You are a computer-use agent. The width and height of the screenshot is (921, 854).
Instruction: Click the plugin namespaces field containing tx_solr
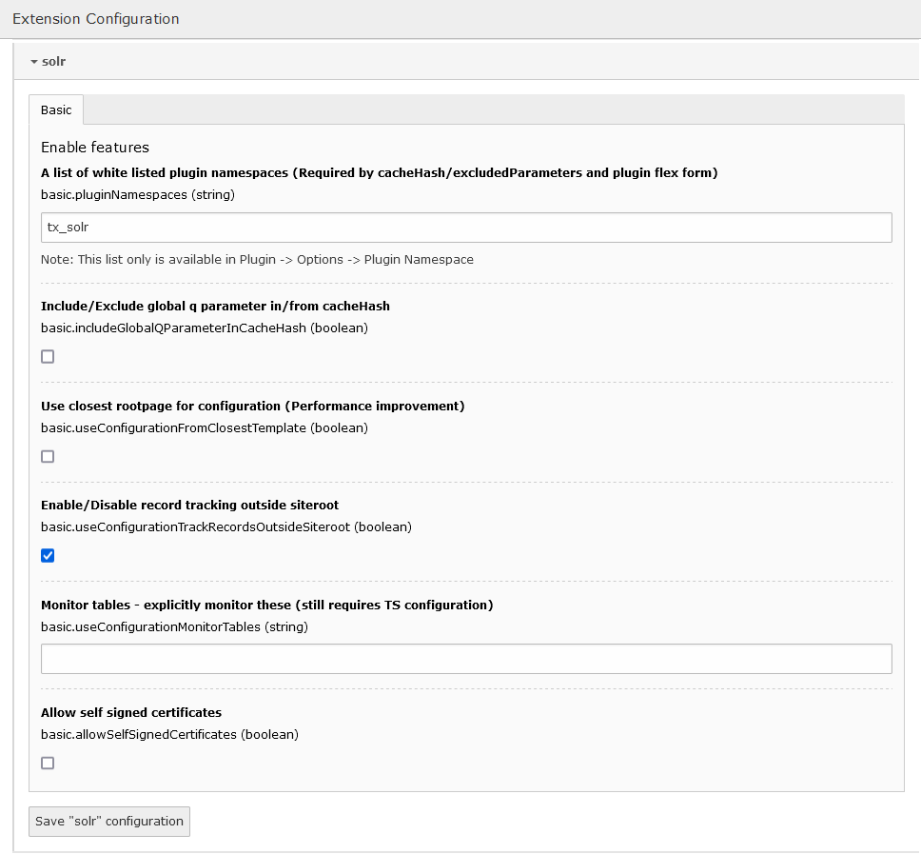(466, 228)
